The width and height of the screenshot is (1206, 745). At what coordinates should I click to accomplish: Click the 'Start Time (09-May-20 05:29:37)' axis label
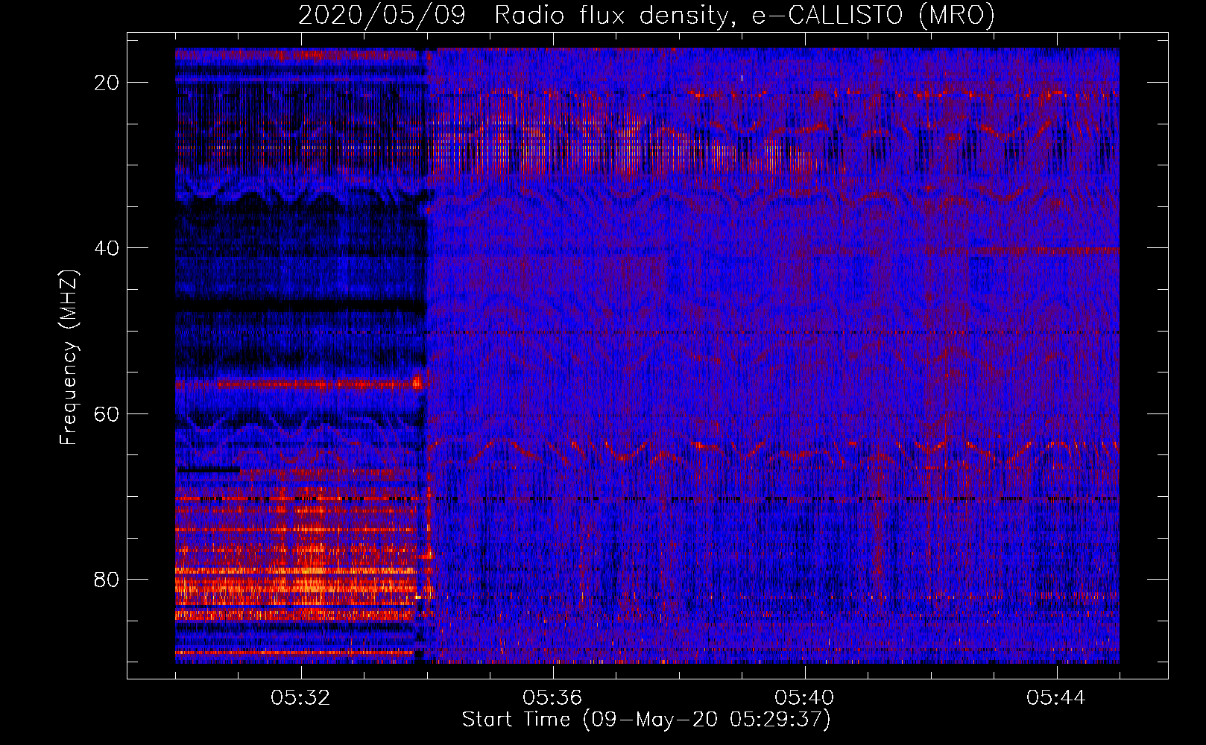point(646,720)
